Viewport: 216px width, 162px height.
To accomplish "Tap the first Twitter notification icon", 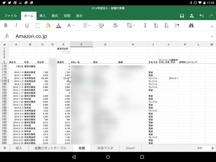I will point(4,3).
